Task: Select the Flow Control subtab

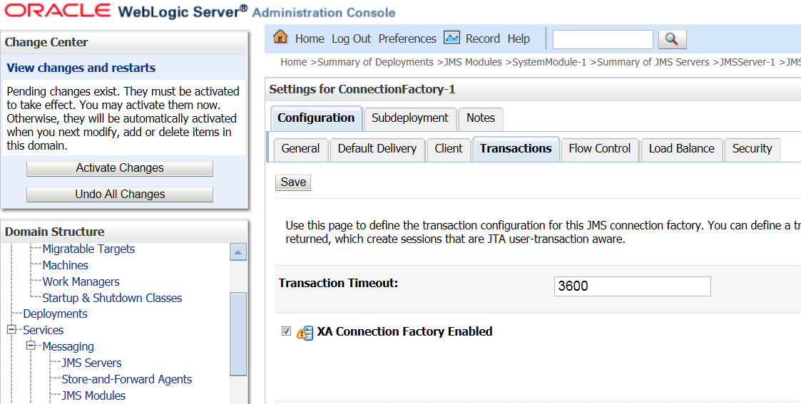Action: coord(600,148)
